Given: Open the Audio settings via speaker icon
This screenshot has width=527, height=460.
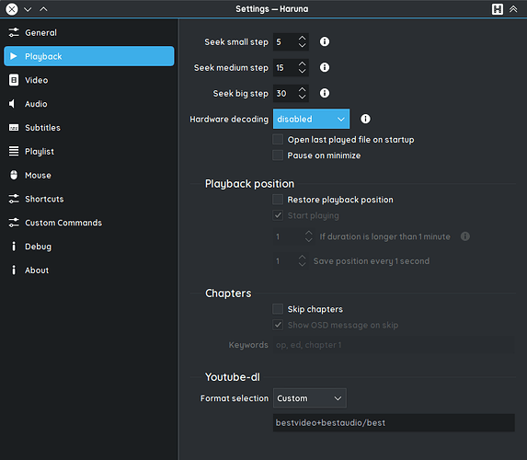Looking at the screenshot, I should tap(13, 104).
